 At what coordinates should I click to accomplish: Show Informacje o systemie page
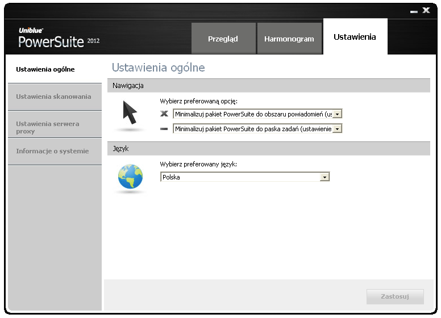pos(55,151)
